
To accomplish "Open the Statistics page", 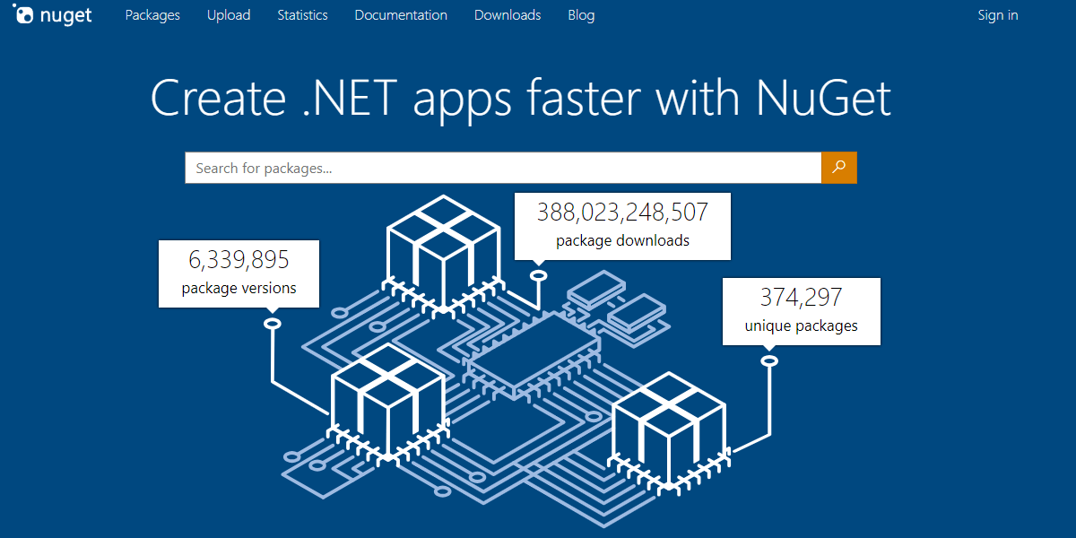I will coord(302,15).
